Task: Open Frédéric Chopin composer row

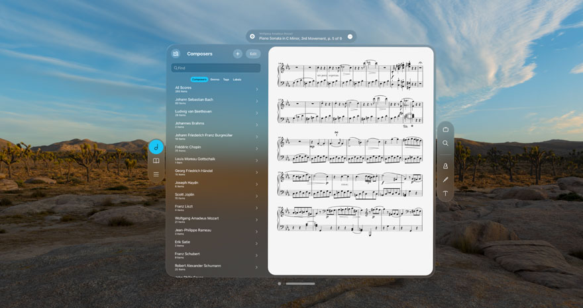Action: (217, 149)
